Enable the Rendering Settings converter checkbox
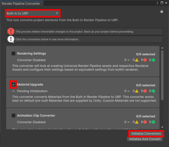169x147 pixels. pyautogui.click(x=14, y=54)
